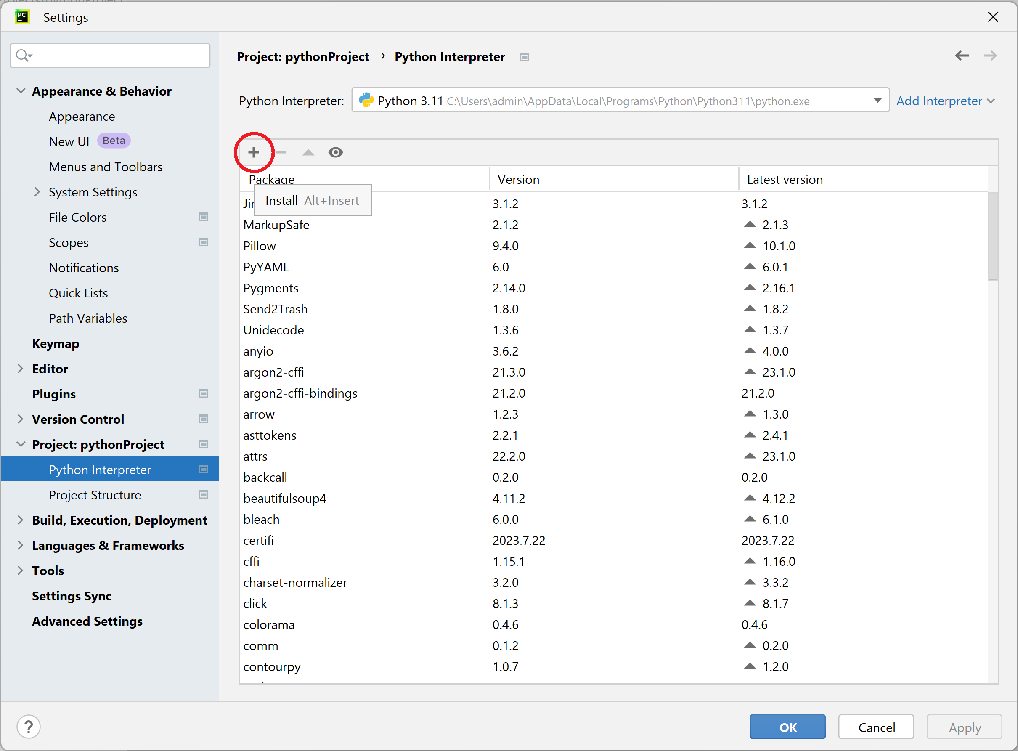The height and width of the screenshot is (751, 1018).
Task: Open the Keymap settings page
Action: [56, 343]
